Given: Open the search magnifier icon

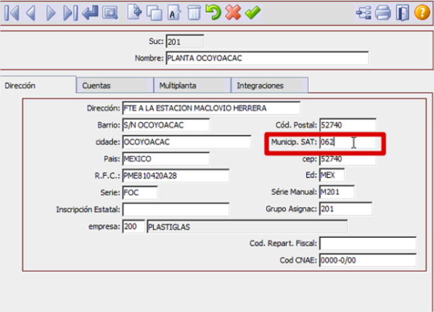Looking at the screenshot, I should coord(110,13).
